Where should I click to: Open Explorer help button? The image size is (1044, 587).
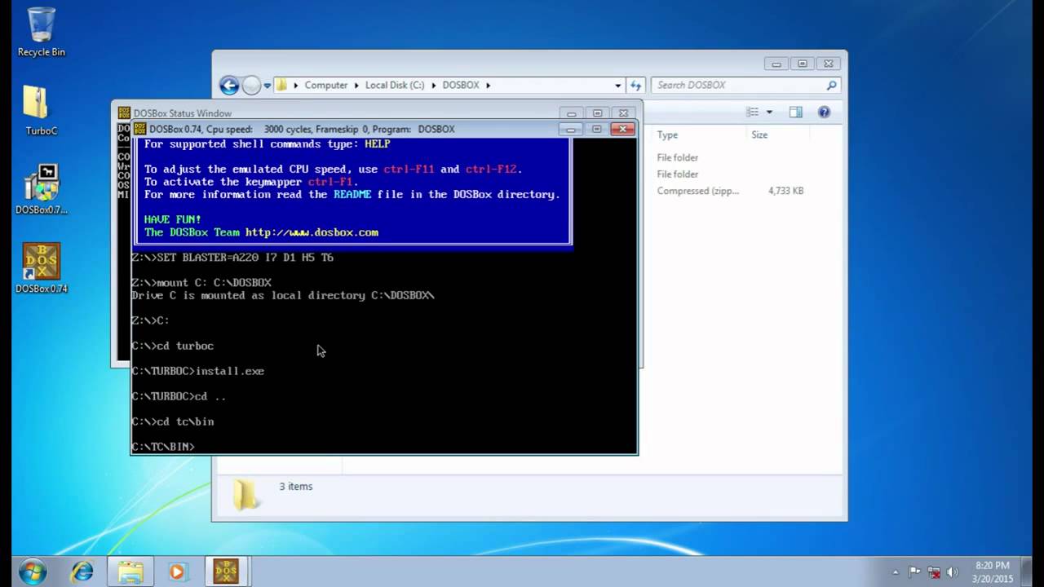824,112
